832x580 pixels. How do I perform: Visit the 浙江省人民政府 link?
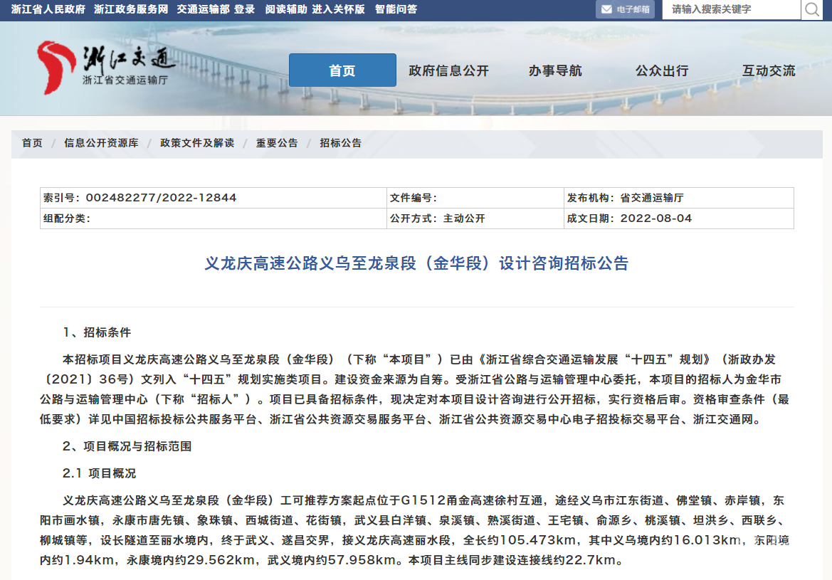(48, 9)
